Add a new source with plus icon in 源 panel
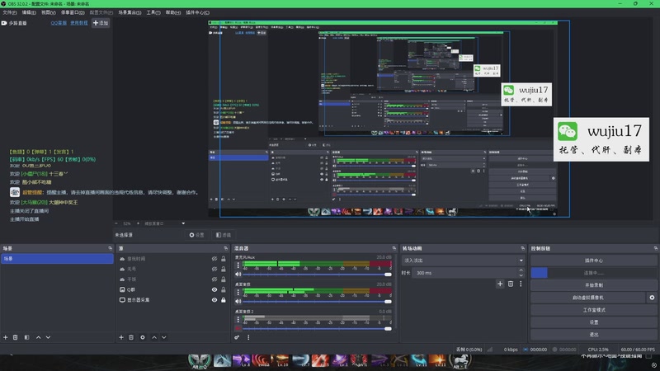 pyautogui.click(x=121, y=337)
